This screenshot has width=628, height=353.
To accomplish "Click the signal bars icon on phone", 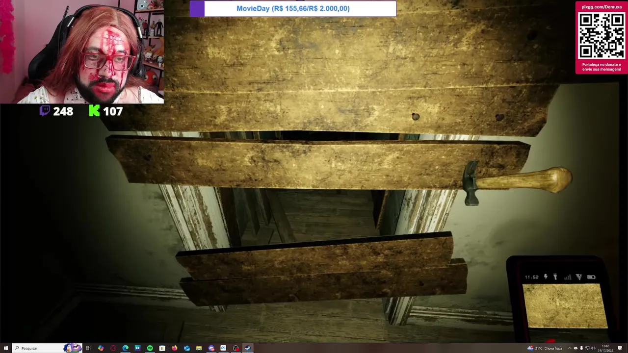I will [x=568, y=277].
